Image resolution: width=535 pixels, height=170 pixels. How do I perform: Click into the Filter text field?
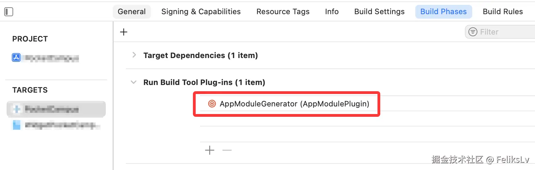click(x=505, y=32)
